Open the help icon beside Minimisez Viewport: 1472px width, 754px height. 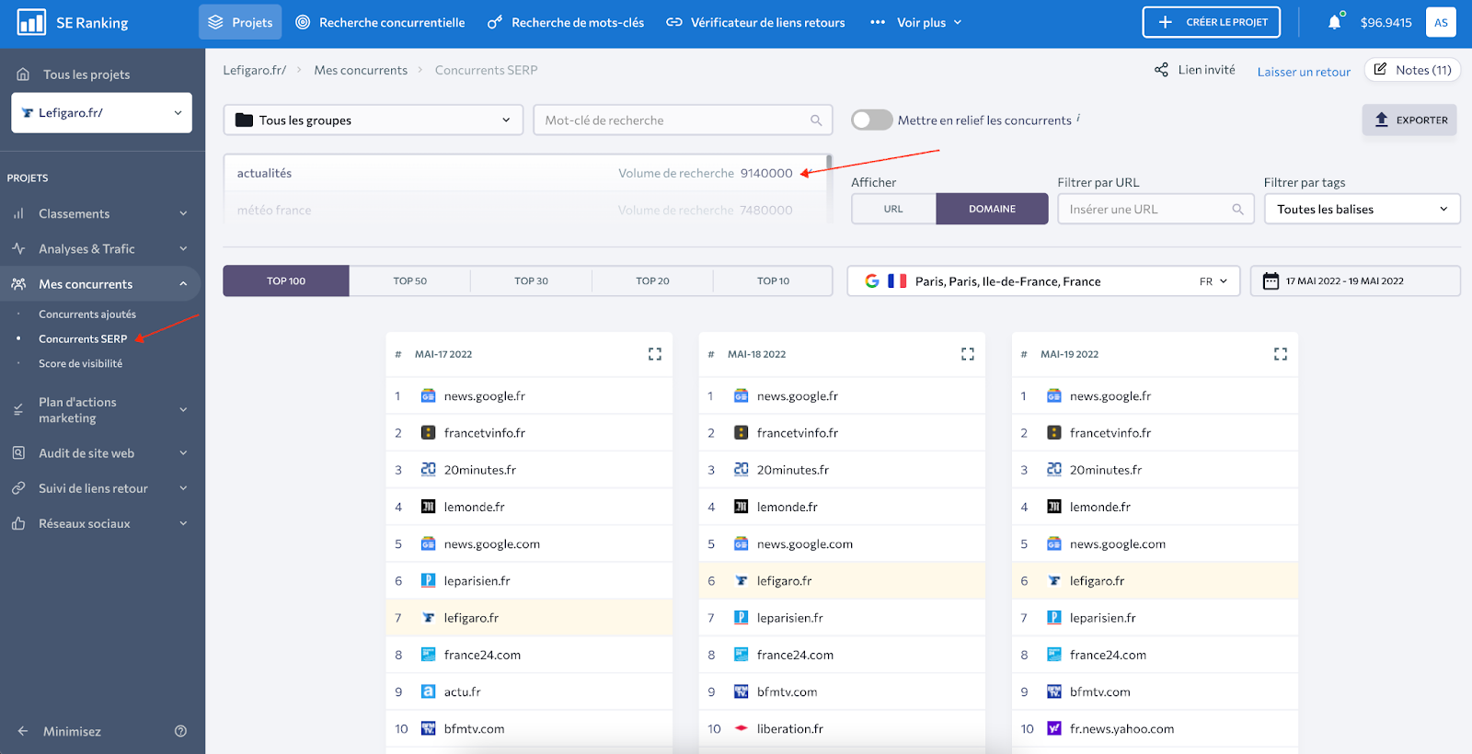[180, 731]
